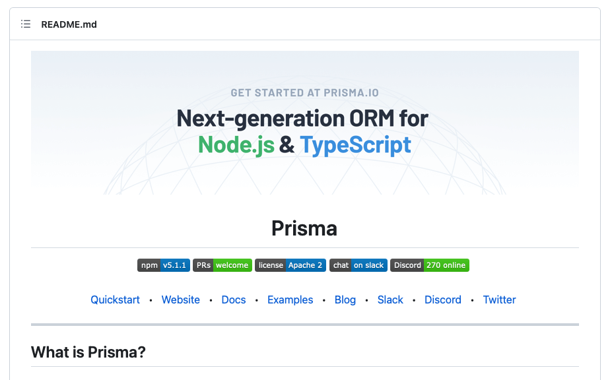Screen dimensions: 614x380
Task: Click the PRs welcome badge
Action: 222,265
